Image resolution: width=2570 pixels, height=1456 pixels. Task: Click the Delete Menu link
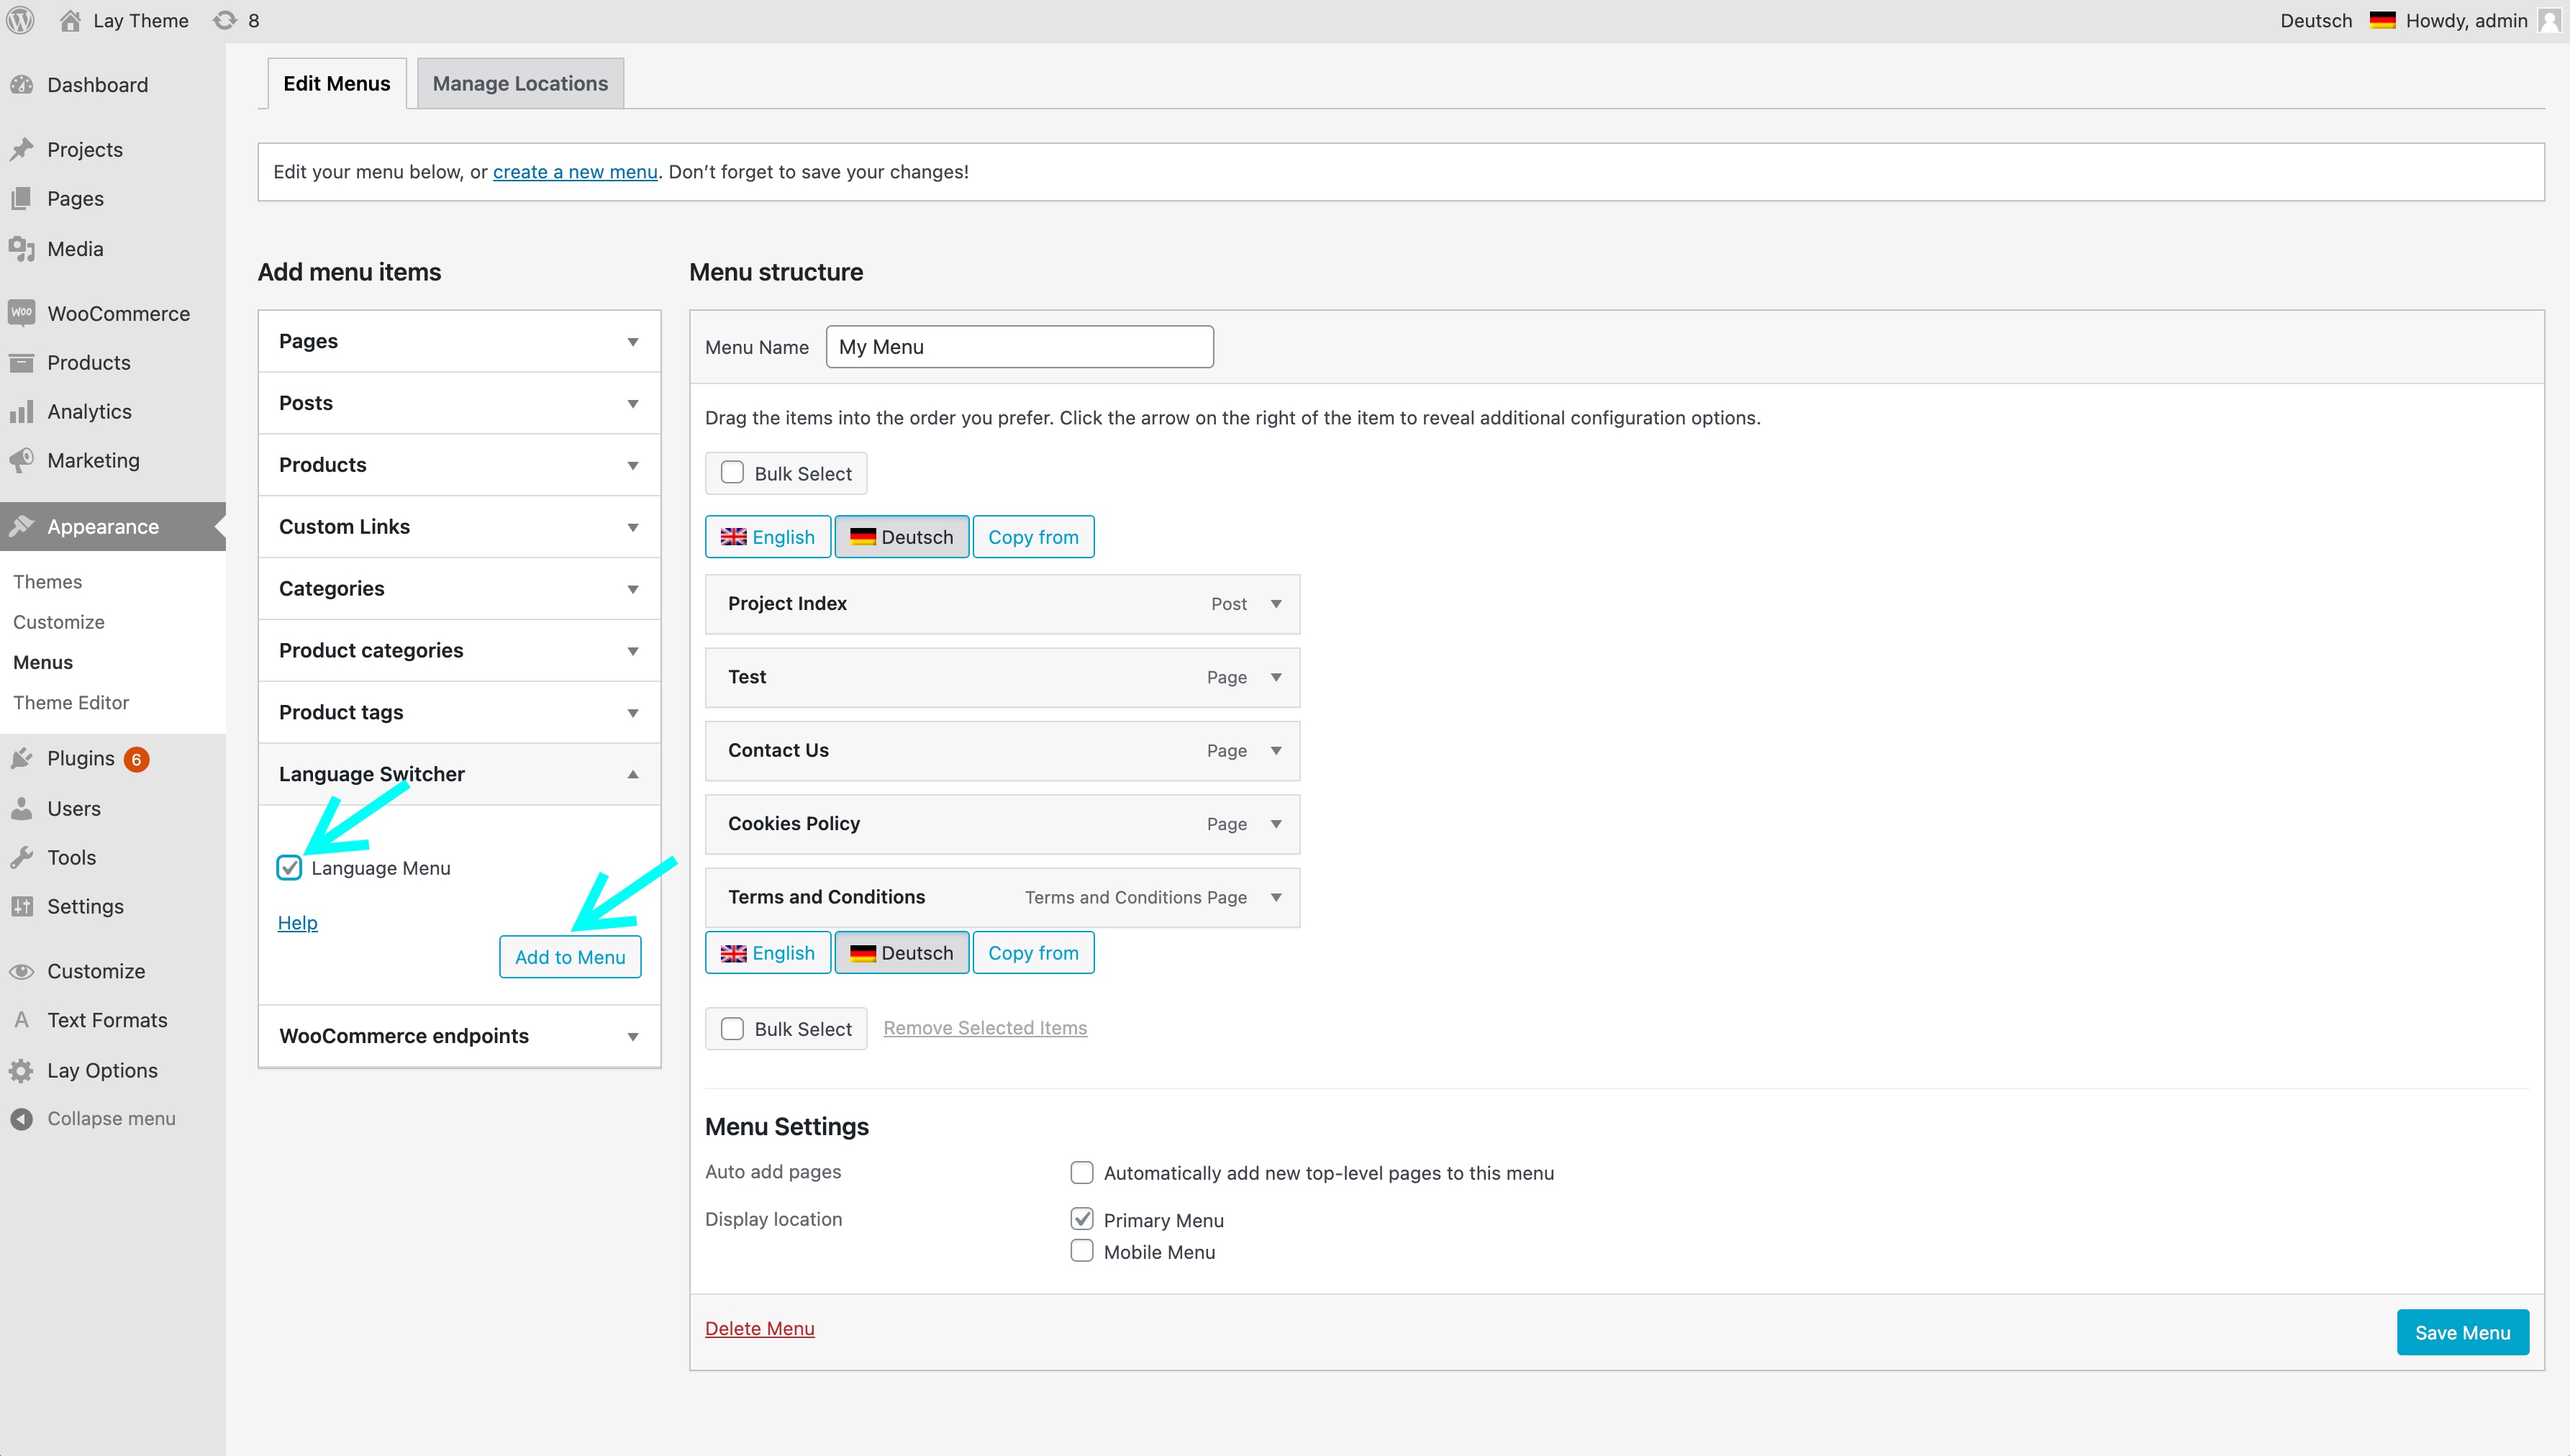(760, 1328)
